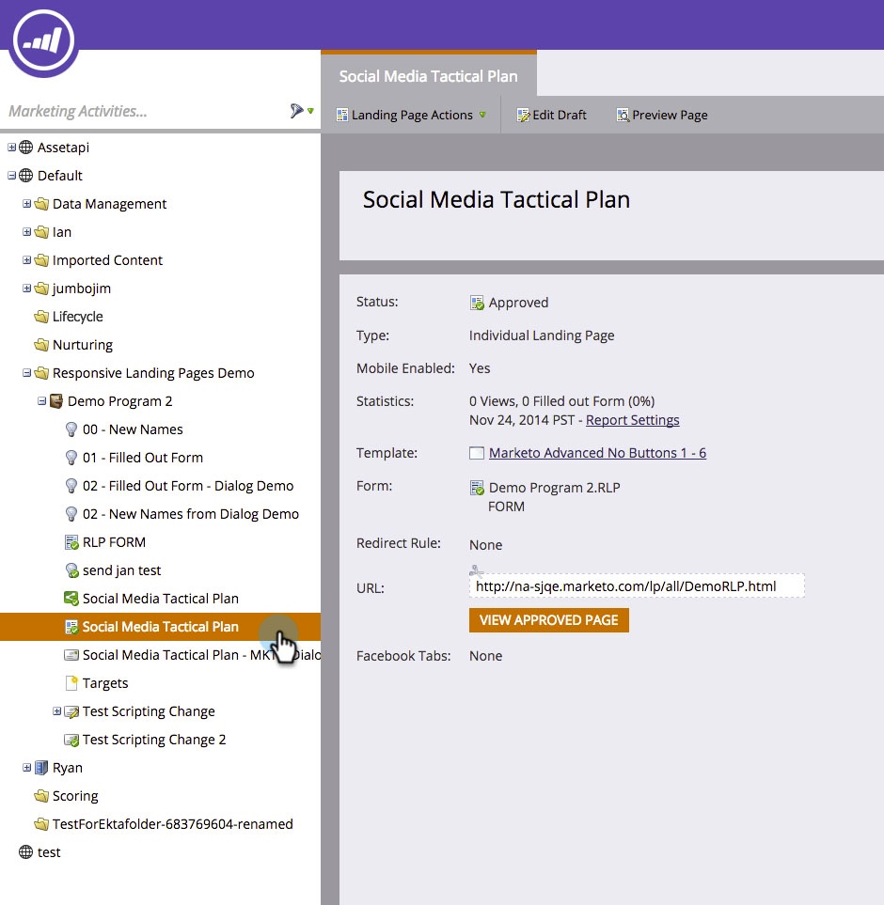Open the filter dropdown arrow beside the funnel
The image size is (884, 905).
[310, 111]
